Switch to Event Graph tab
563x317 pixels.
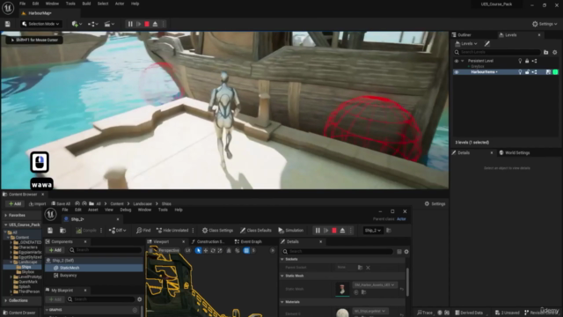point(248,241)
